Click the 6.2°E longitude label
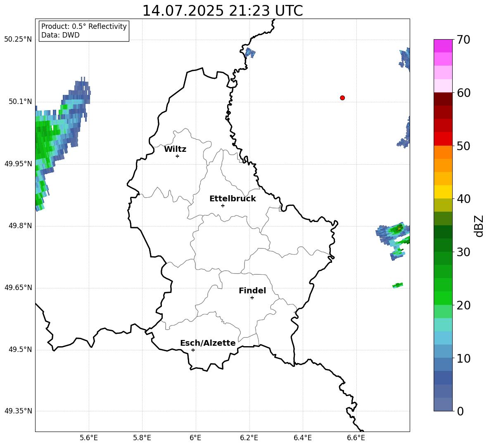This screenshot has height=446, width=489. (249, 438)
